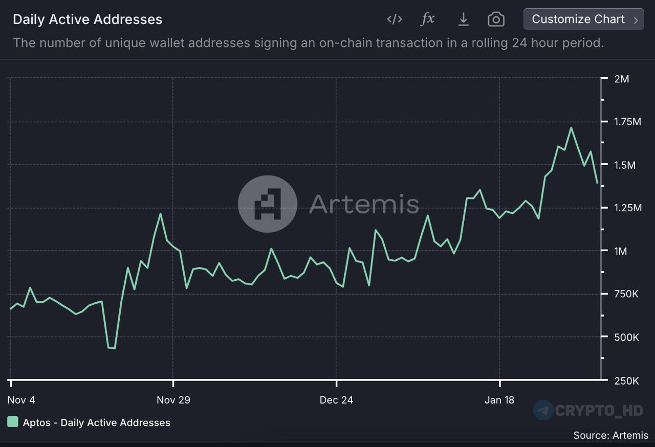This screenshot has width=655, height=447.
Task: Select the '1.5M' y-axis label
Action: [x=625, y=165]
